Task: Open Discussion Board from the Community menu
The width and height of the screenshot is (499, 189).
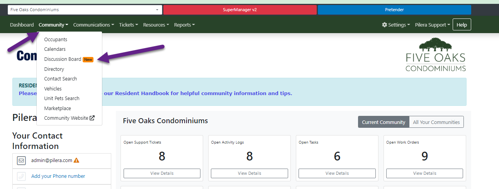Action: click(x=63, y=59)
